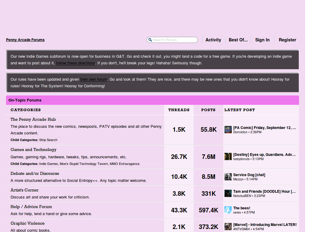
Task: Open Games and Technology category
Action: (33, 150)
